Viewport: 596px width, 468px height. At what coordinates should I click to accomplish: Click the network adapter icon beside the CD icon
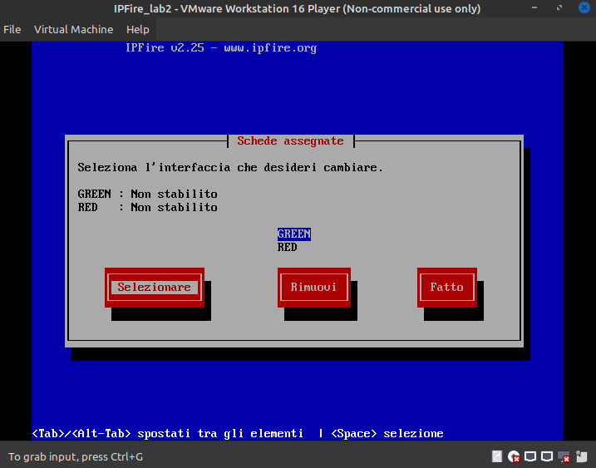[530, 456]
